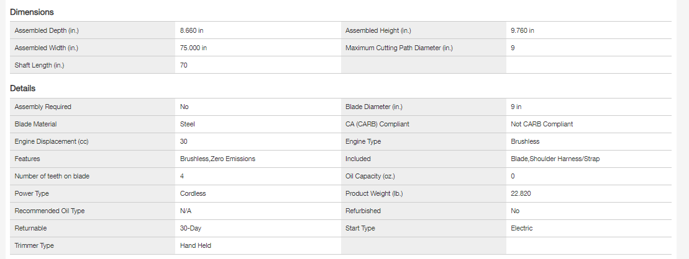Select the Number of teeth on blade label
Viewport: 689px width, 259px height.
[x=52, y=176]
